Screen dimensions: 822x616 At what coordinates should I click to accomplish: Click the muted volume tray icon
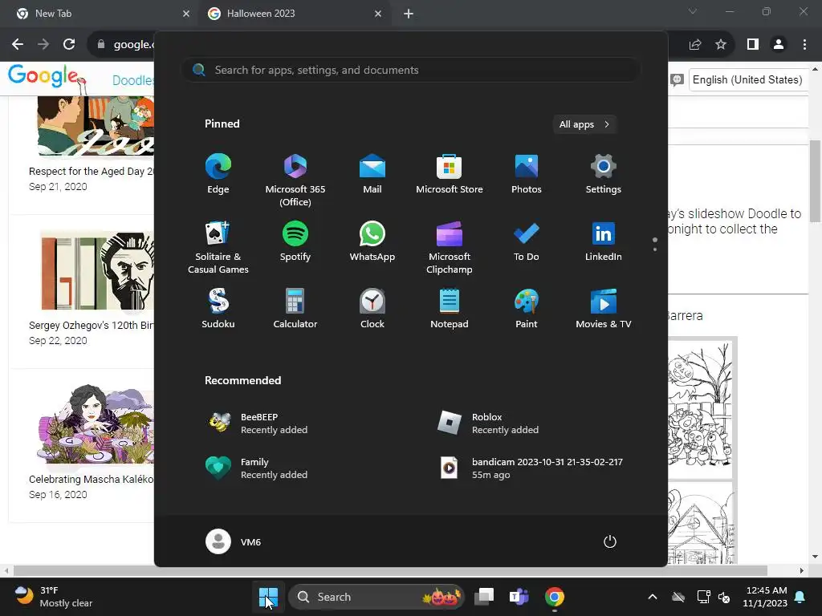(725, 597)
